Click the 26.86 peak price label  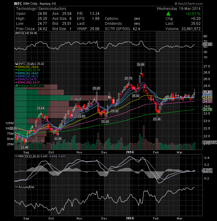pyautogui.click(x=141, y=65)
